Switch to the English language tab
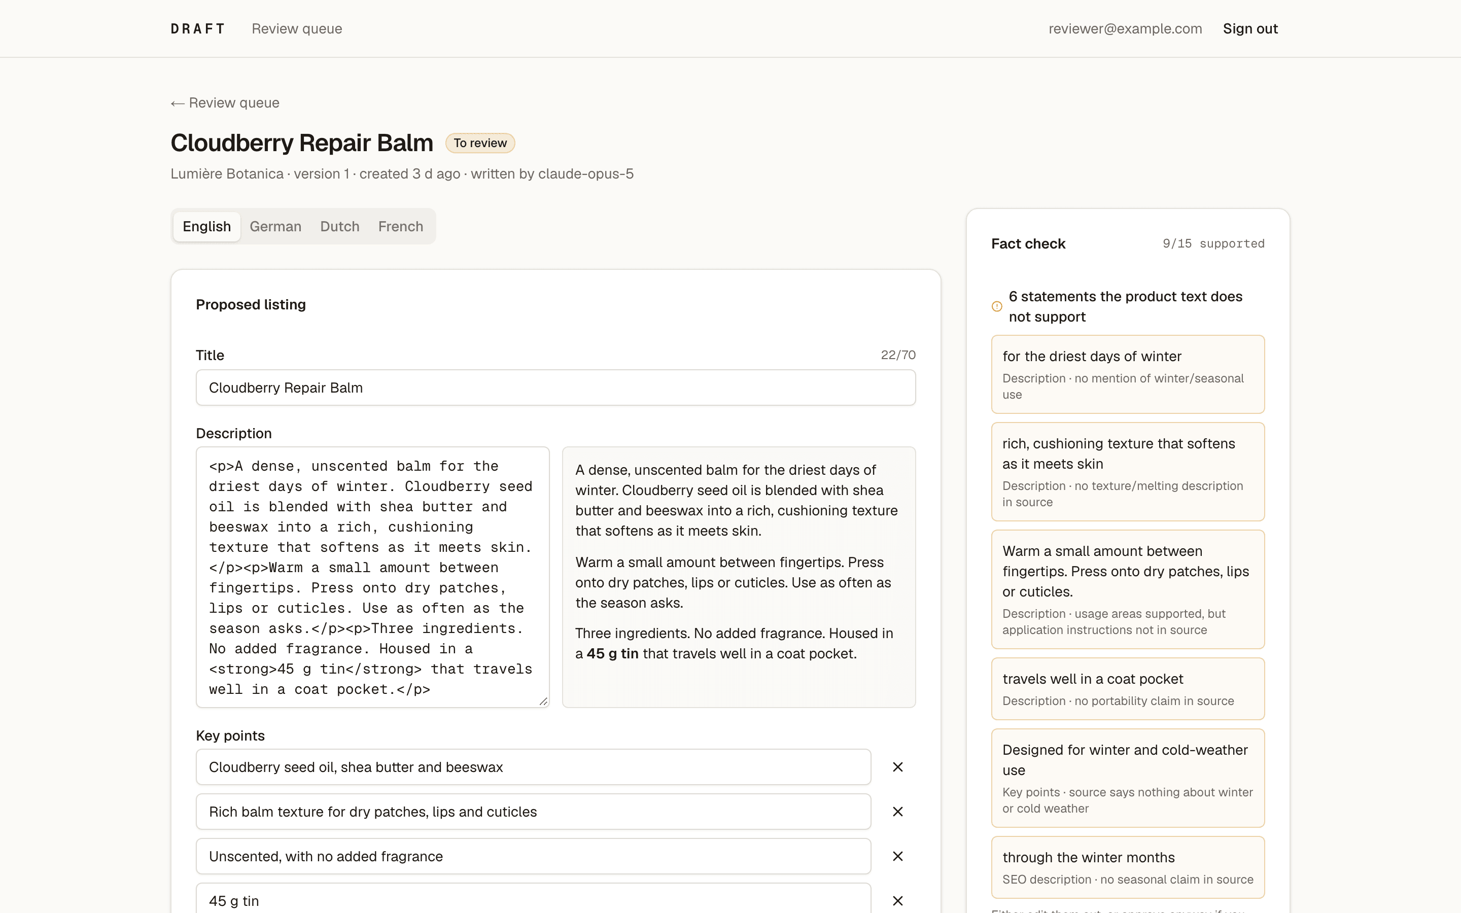Viewport: 1461px width, 913px height. [x=206, y=226]
